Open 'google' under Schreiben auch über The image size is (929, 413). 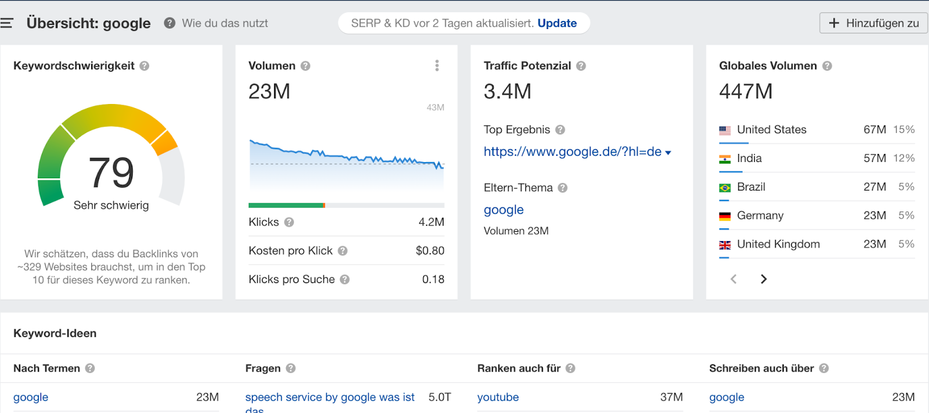click(726, 397)
